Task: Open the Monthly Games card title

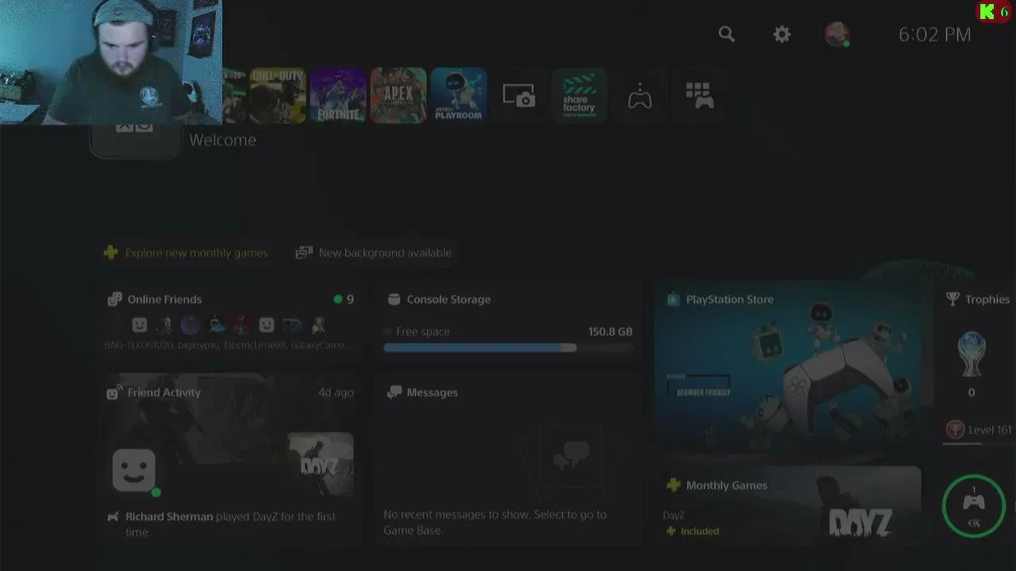Action: click(x=726, y=485)
